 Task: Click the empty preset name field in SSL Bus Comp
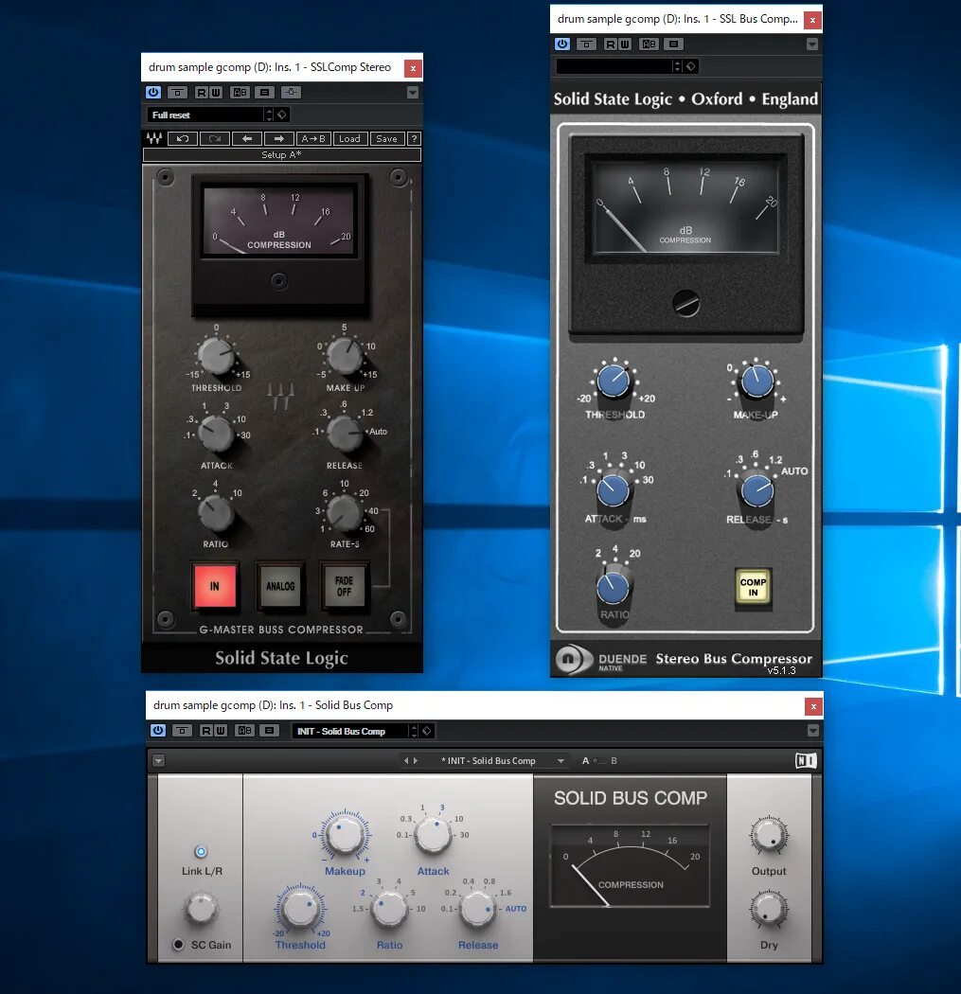[x=614, y=66]
